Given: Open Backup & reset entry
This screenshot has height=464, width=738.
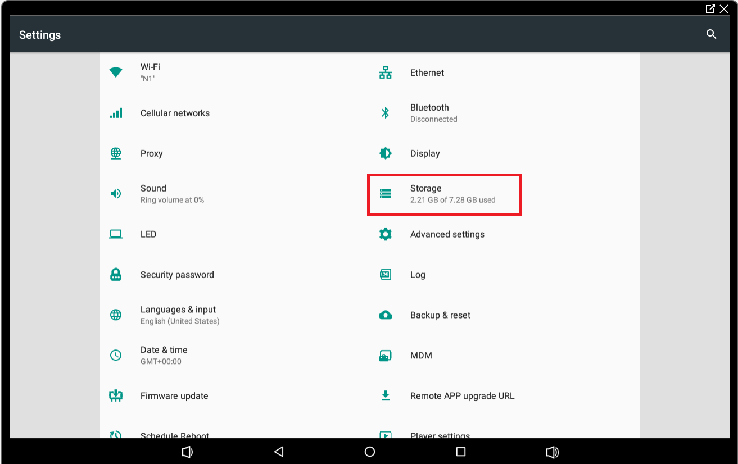Looking at the screenshot, I should [x=505, y=315].
